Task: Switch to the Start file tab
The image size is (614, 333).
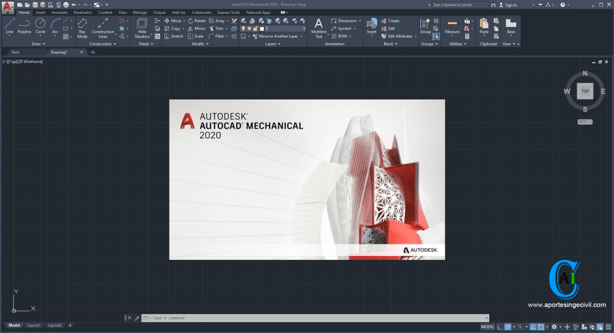Action: [16, 52]
